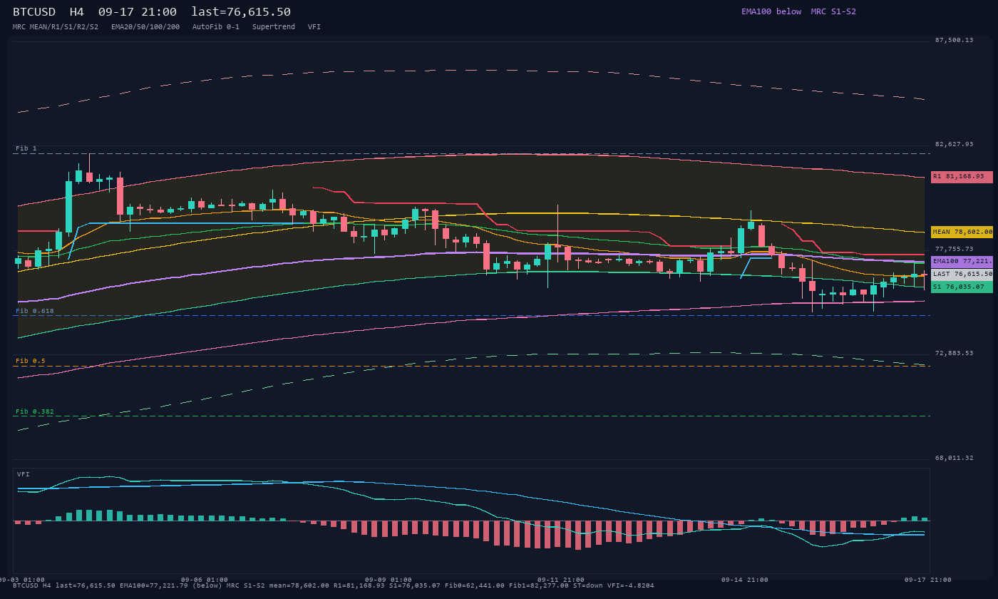Click the 68,011.32 price axis label
This screenshot has width=998, height=599.
click(x=954, y=458)
